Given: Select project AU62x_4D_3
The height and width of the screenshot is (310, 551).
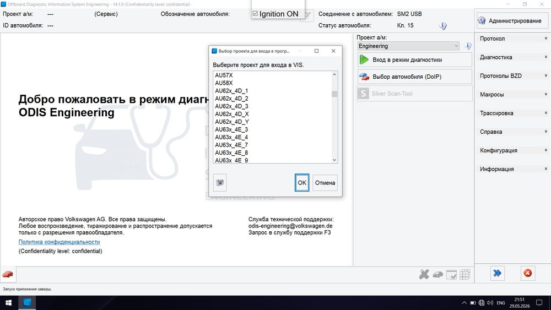Looking at the screenshot, I should (231, 106).
